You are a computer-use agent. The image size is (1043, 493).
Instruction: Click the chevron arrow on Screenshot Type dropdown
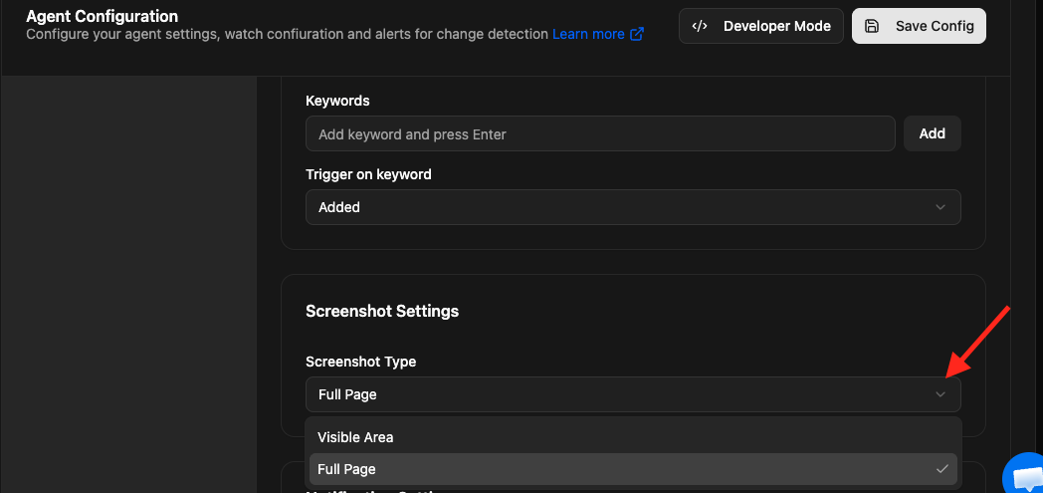(940, 394)
